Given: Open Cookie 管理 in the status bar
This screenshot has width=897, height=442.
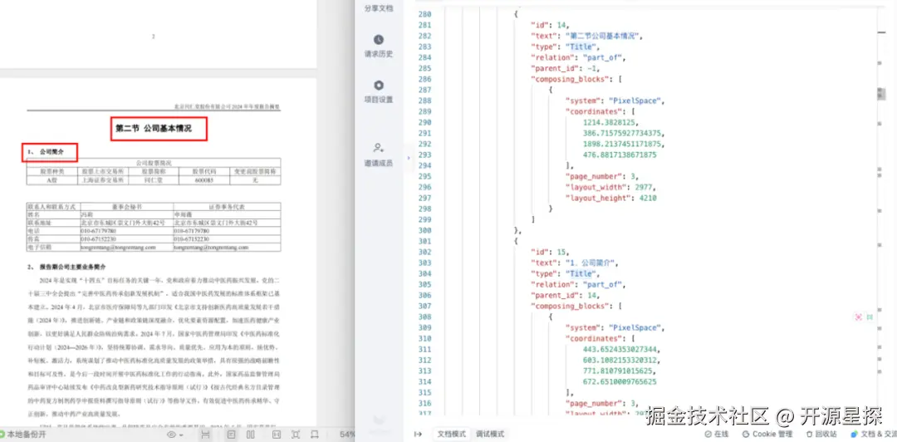Looking at the screenshot, I should click(x=767, y=434).
